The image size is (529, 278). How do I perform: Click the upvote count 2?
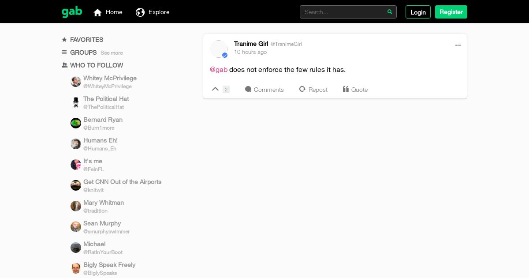(226, 90)
